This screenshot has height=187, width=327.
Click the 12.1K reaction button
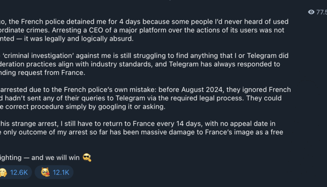54,172
